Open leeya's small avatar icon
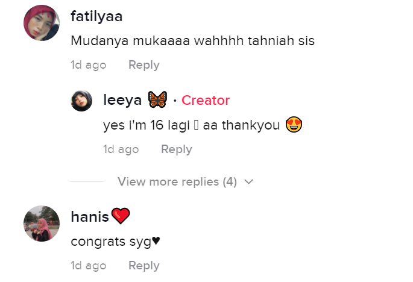Screen dimensions: 413x282 tap(82, 101)
